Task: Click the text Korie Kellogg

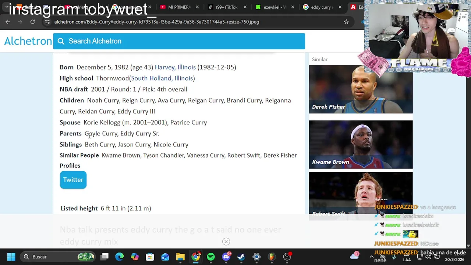Action: pos(102,122)
